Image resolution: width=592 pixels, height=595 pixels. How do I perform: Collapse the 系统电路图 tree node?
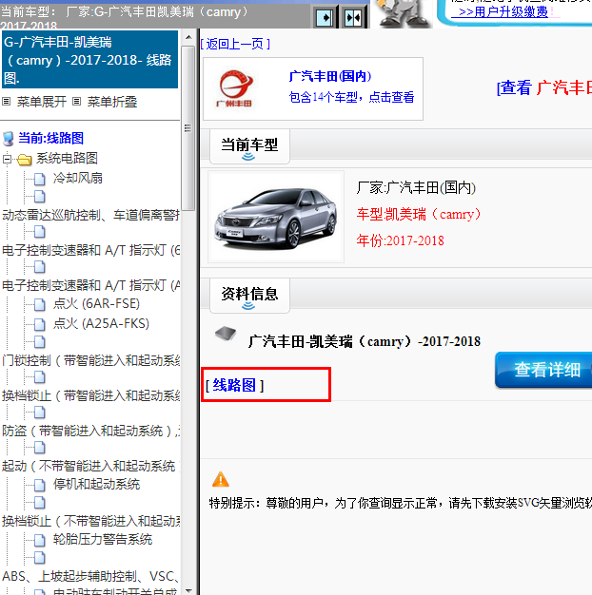tap(8, 160)
